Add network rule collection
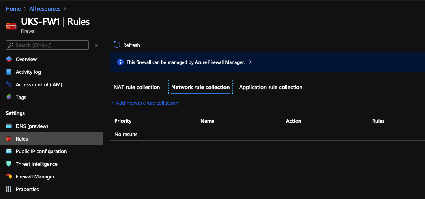The width and height of the screenshot is (425, 199). coord(144,103)
